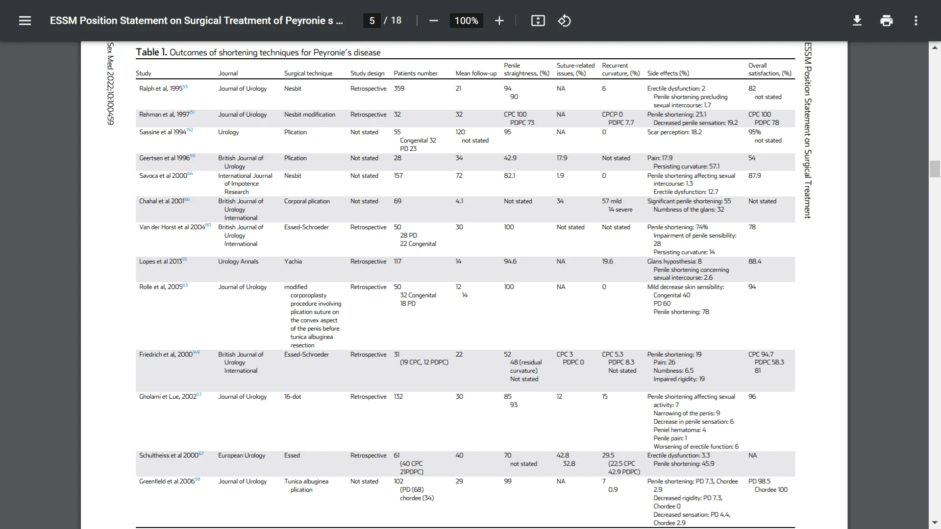
Task: Click the scrollbar up arrow
Action: point(935,48)
